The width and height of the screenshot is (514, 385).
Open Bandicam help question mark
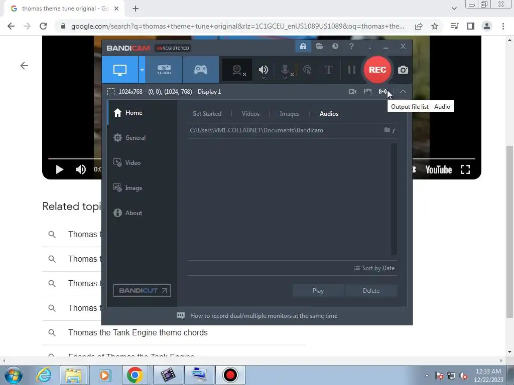pos(351,47)
